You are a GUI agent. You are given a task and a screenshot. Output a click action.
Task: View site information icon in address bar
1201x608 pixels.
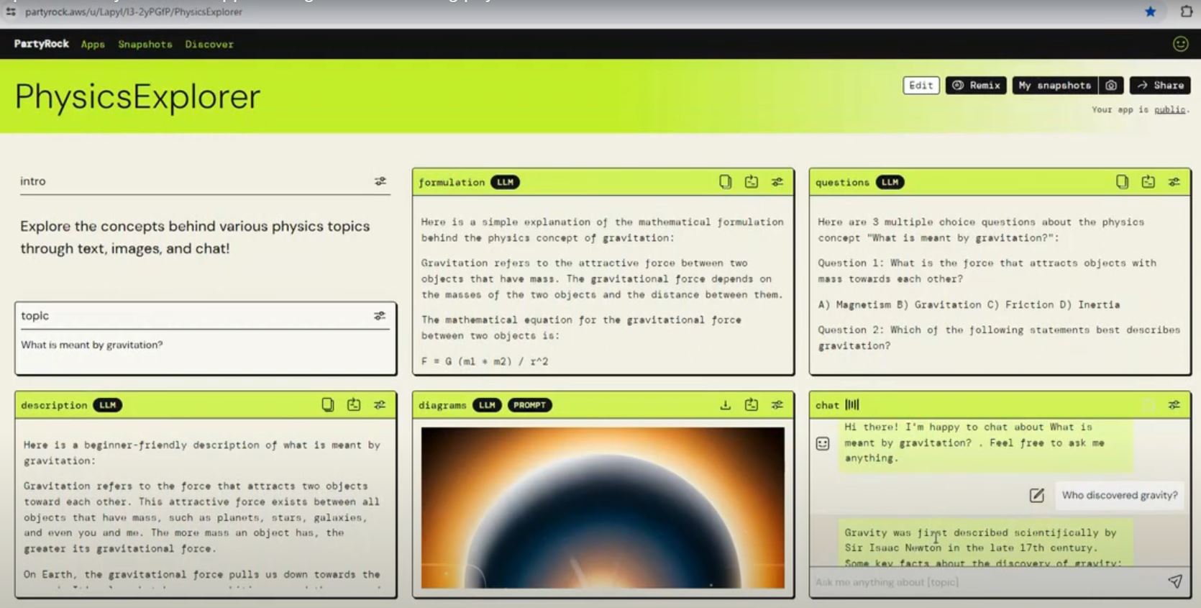[x=11, y=12]
